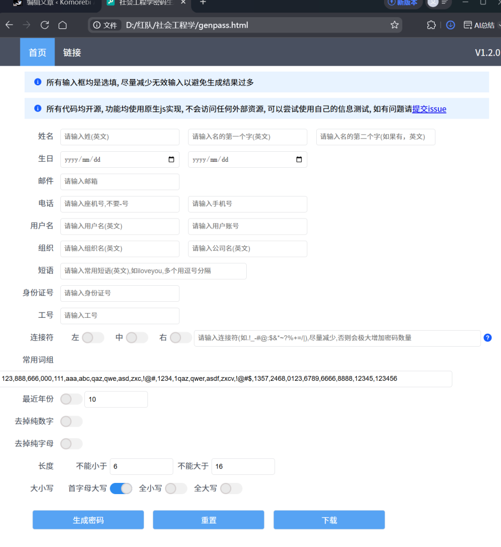Follow the 提交issue link
This screenshot has width=501, height=547.
[x=429, y=109]
